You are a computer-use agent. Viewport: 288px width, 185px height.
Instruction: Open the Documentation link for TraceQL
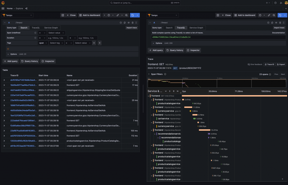[278, 33]
